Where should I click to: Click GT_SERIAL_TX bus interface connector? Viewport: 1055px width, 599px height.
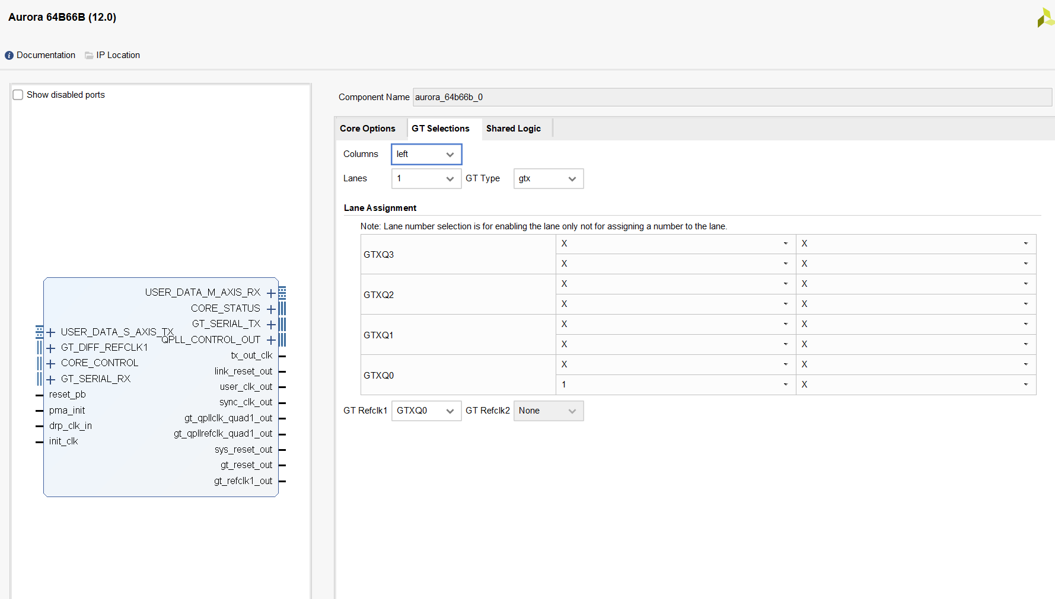point(282,324)
